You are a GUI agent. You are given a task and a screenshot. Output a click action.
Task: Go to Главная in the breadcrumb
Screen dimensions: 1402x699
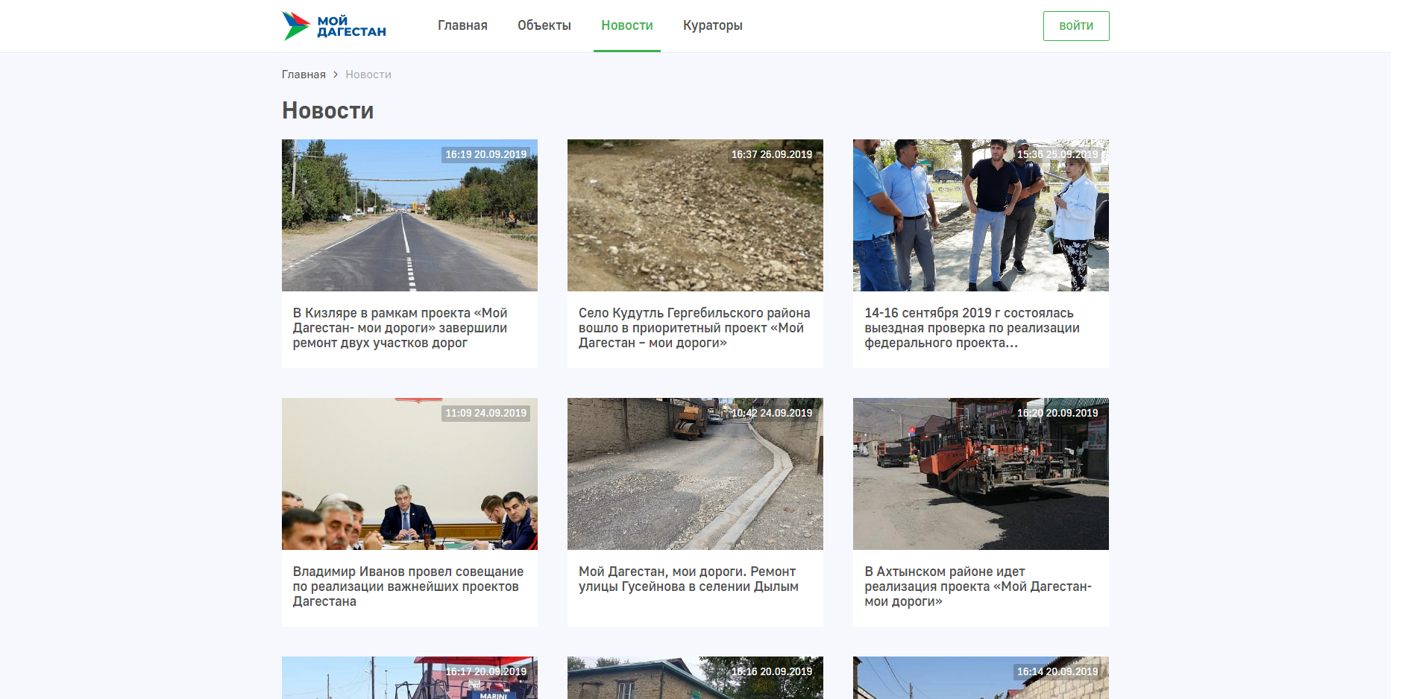tap(304, 75)
